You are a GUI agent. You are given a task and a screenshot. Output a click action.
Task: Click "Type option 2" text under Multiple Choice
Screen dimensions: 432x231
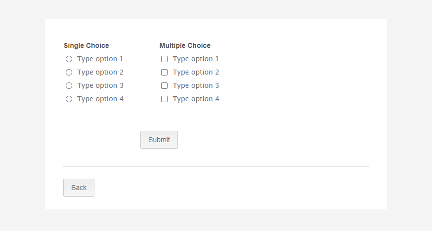(x=196, y=73)
